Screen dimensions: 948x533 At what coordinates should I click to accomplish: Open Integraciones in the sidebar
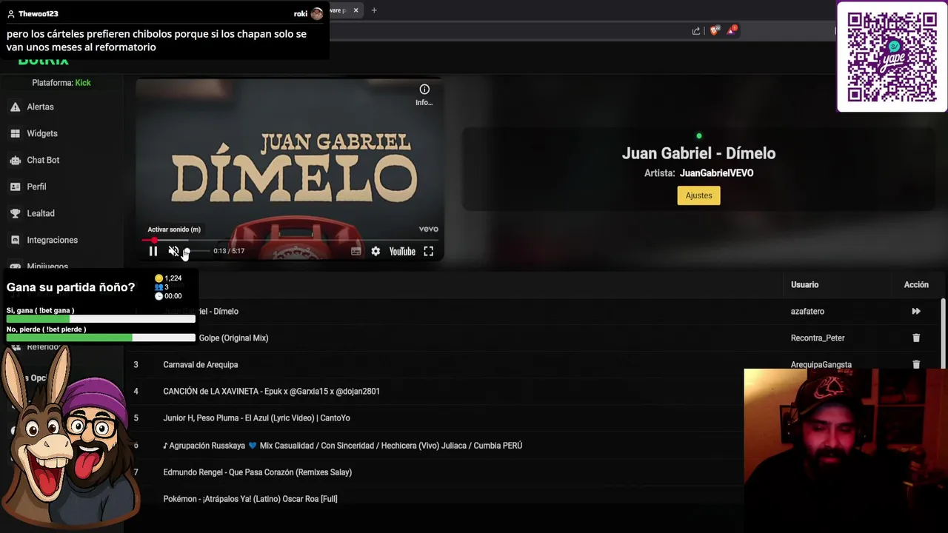[x=52, y=240]
